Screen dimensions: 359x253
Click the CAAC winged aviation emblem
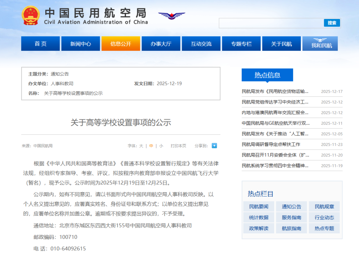click(x=172, y=16)
